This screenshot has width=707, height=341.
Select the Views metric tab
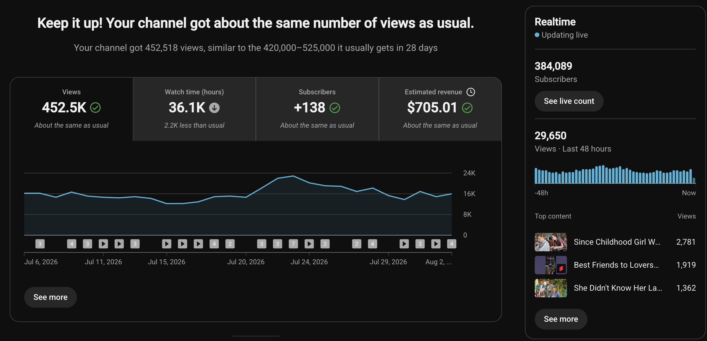71,109
